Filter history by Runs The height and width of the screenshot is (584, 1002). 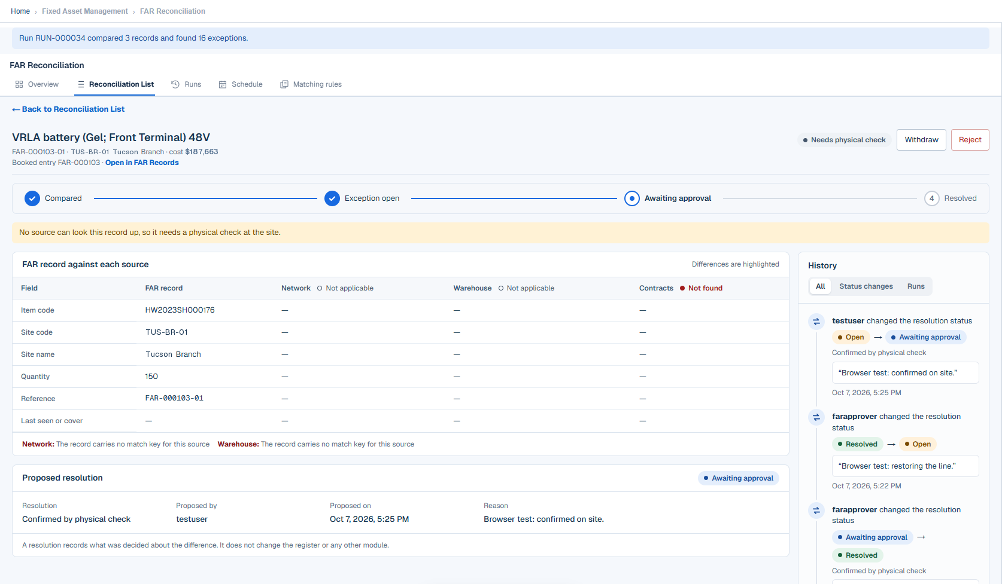click(916, 286)
